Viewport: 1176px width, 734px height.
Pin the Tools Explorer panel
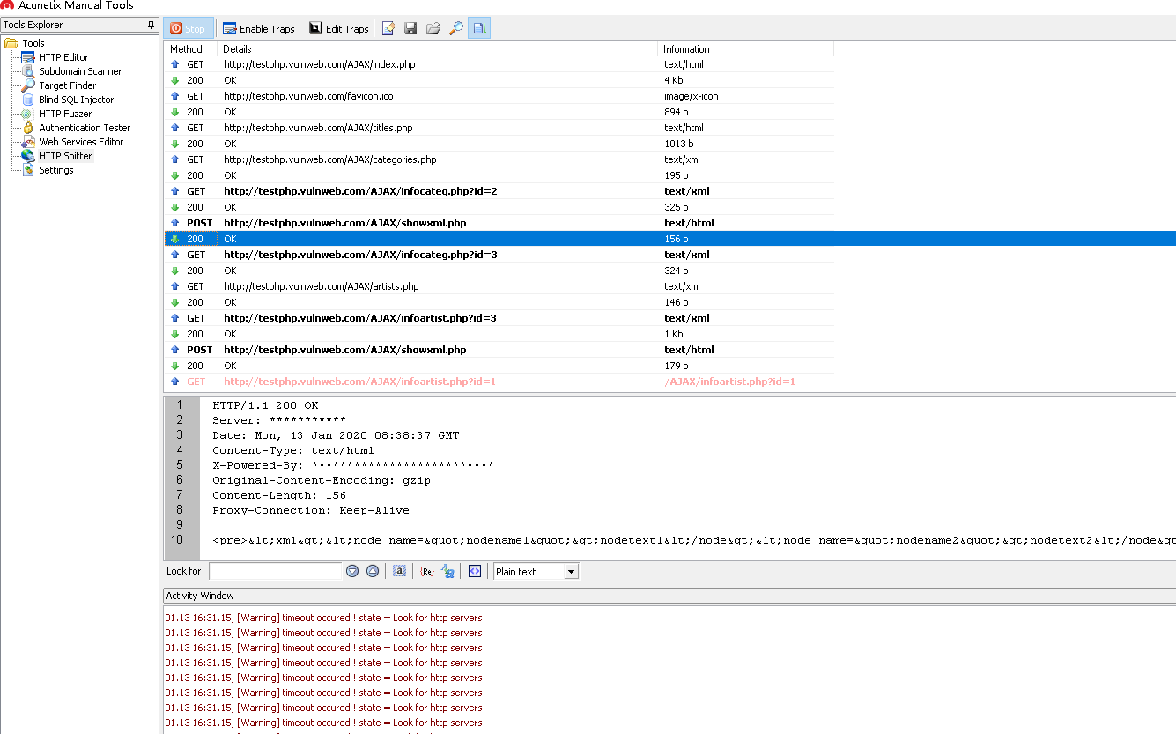[152, 25]
